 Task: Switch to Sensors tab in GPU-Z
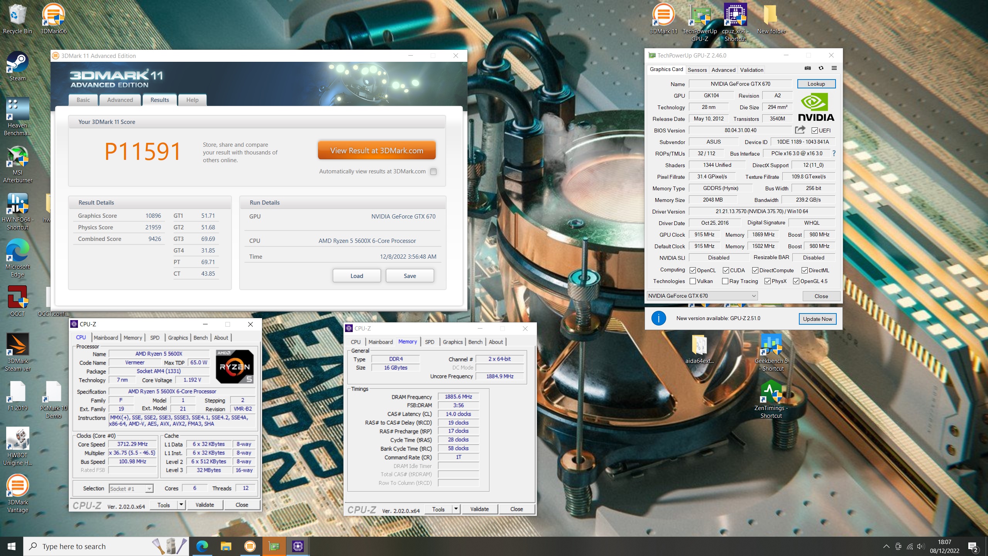pyautogui.click(x=697, y=70)
